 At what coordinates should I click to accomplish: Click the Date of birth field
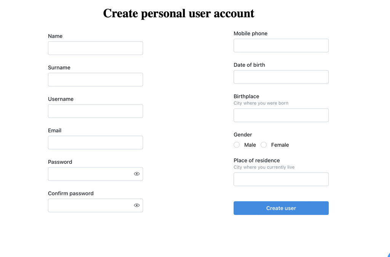click(281, 77)
